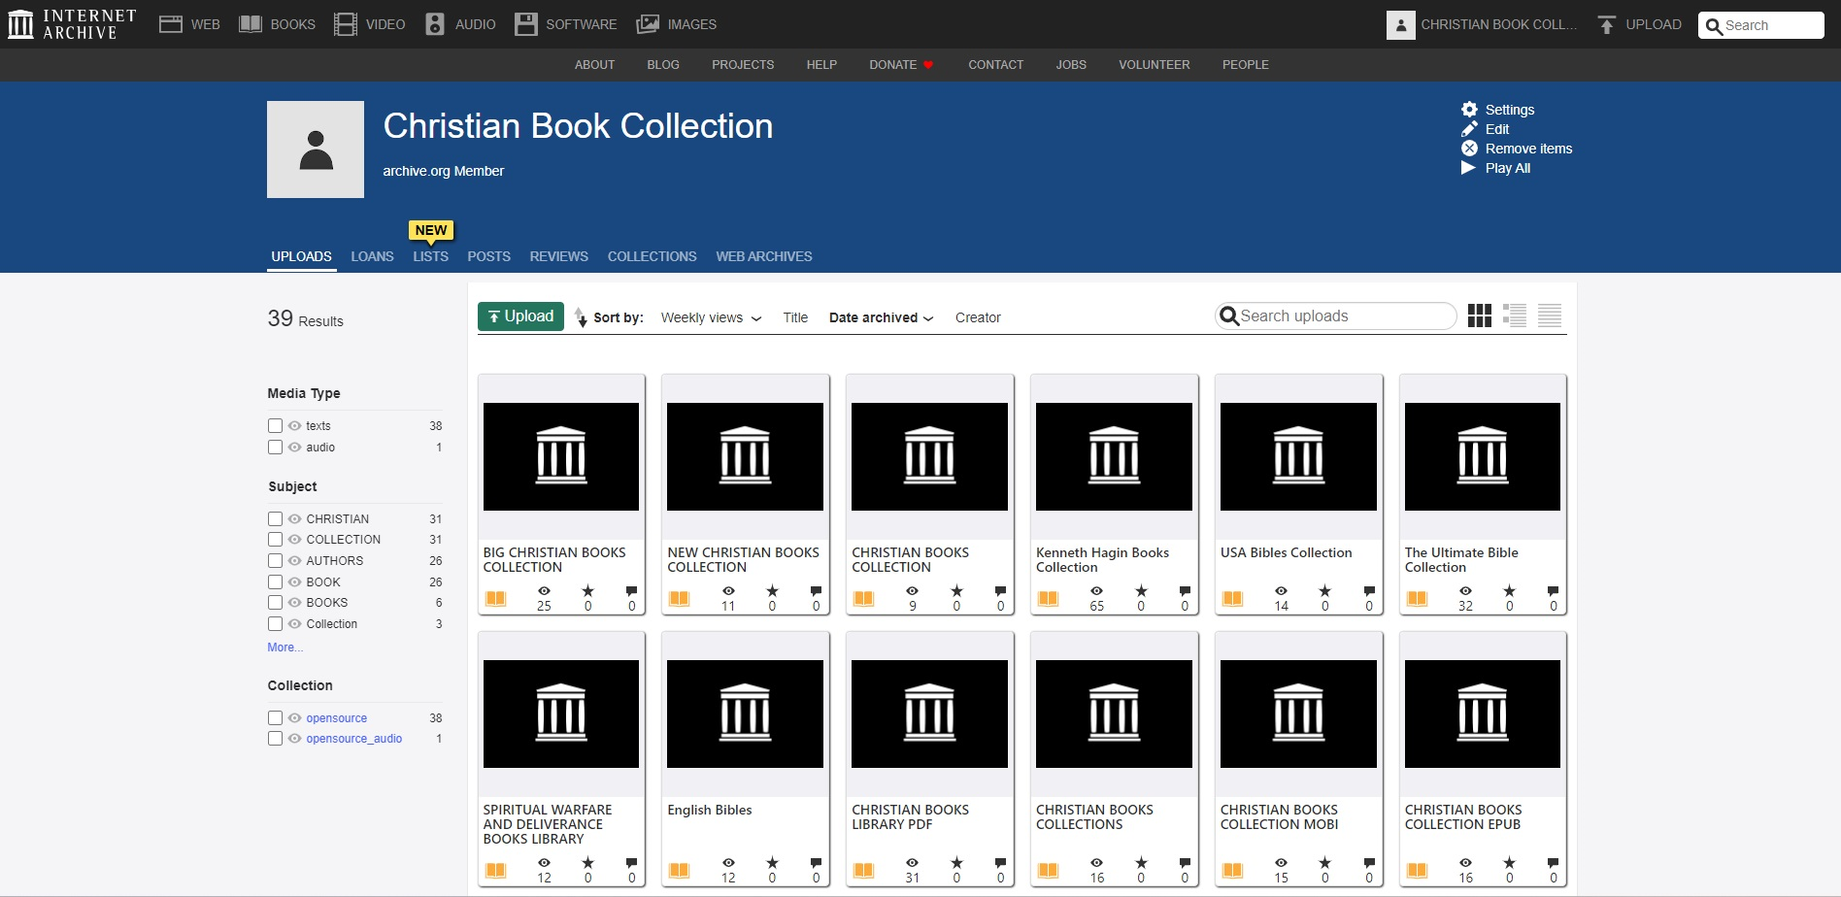Click the Remove items X icon
This screenshot has width=1841, height=897.
pos(1470,149)
